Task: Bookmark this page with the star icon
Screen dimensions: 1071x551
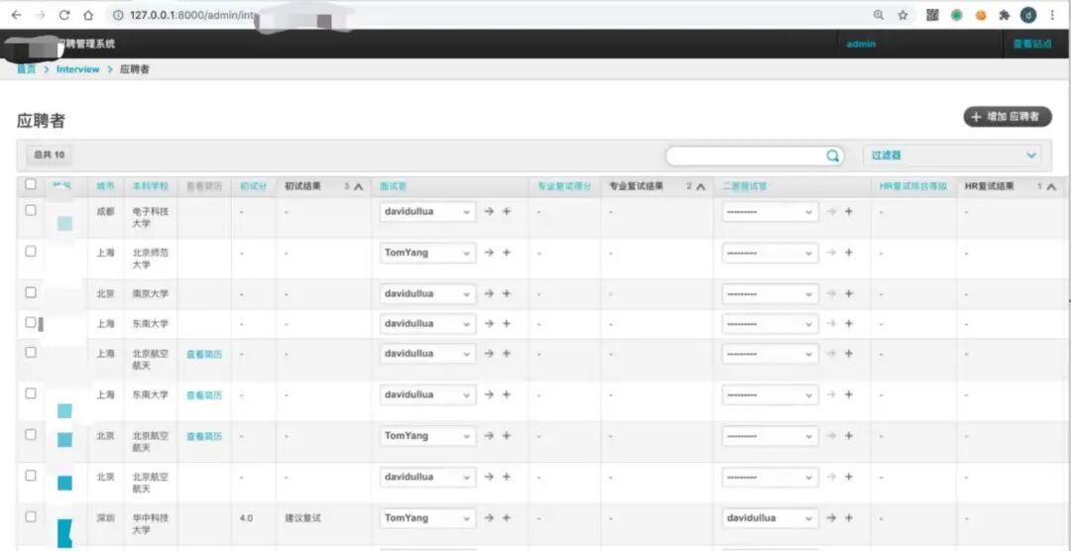Action: 903,15
